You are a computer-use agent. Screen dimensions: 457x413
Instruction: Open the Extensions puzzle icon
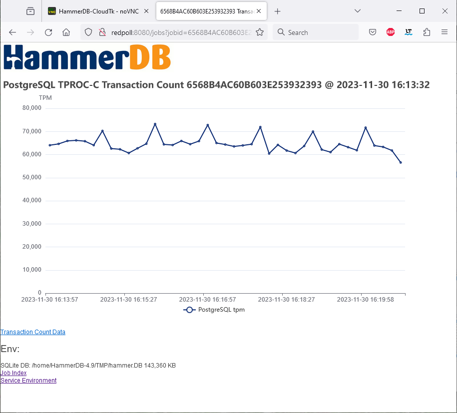(427, 32)
